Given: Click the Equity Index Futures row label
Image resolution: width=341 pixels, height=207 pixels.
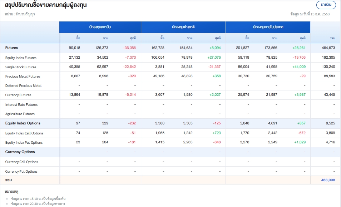Looking at the screenshot, I should click(21, 58).
